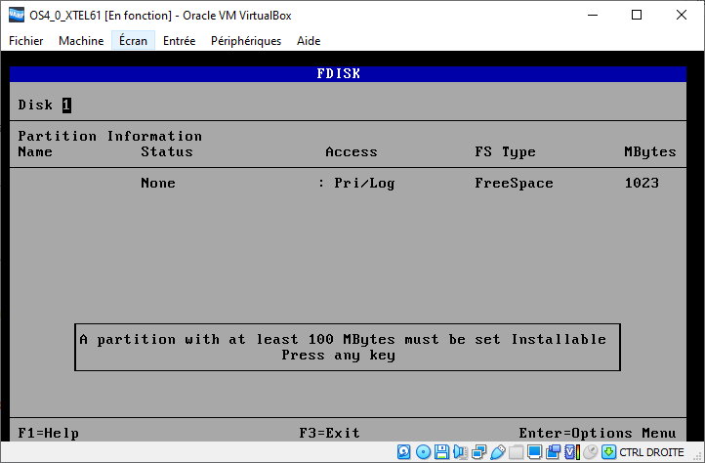
Task: Click the mouse integration status icon
Action: [x=590, y=452]
